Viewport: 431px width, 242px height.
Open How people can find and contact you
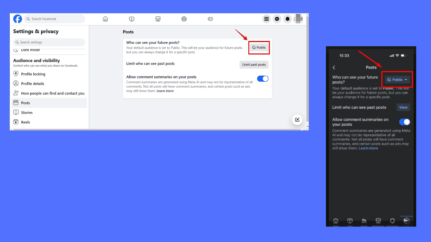point(49,93)
